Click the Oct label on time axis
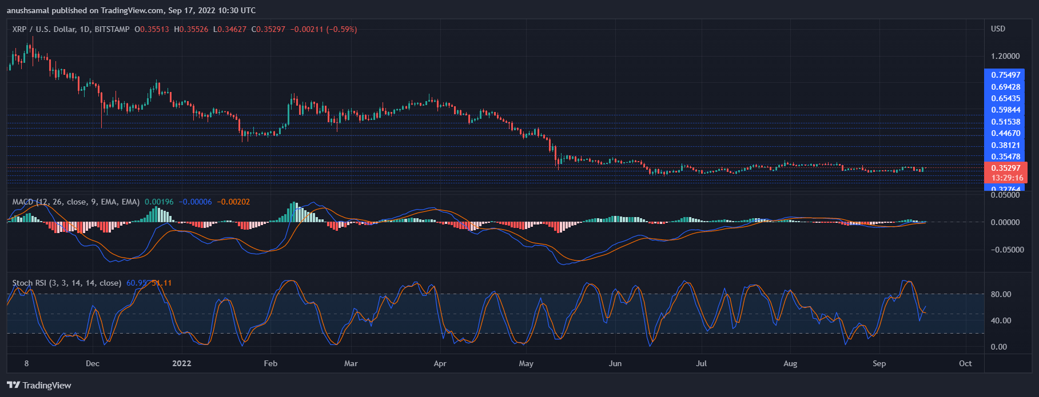The width and height of the screenshot is (1039, 397). pos(965,363)
